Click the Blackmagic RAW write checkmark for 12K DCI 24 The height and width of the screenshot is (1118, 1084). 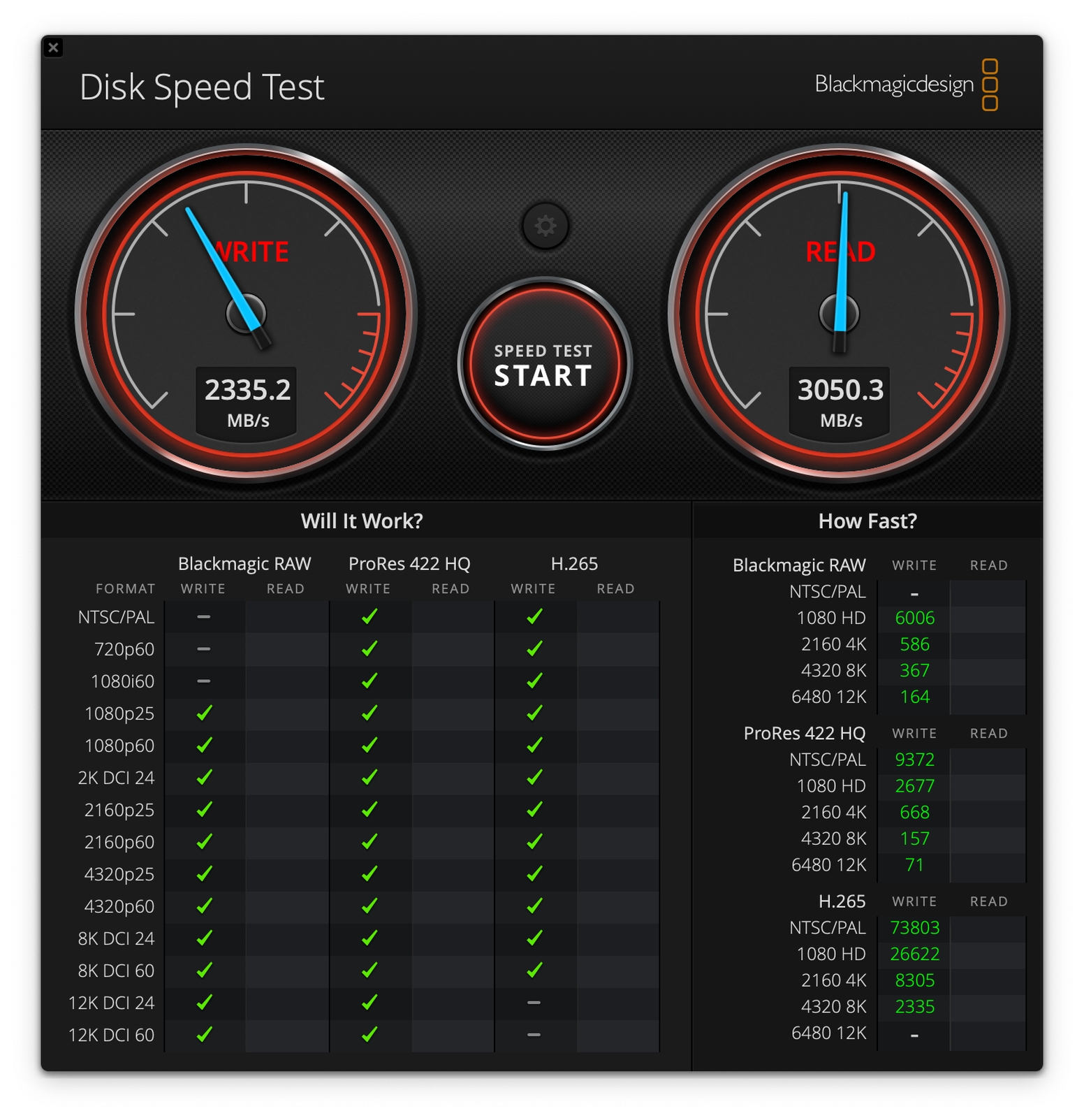pyautogui.click(x=204, y=1002)
